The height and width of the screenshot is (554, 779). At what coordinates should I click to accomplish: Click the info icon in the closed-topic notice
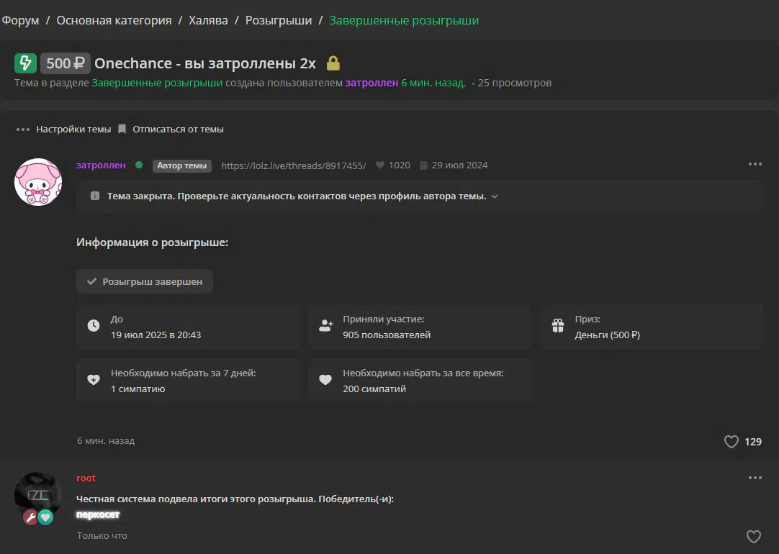(95, 196)
